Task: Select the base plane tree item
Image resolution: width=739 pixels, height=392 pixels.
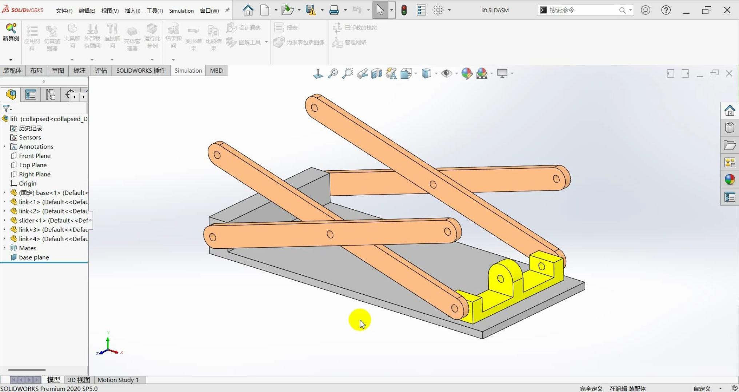Action: [34, 257]
